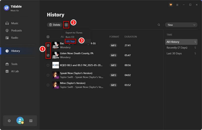Toggle the select-all checkbox in header
The image size is (202, 130).
pyautogui.click(x=48, y=37)
